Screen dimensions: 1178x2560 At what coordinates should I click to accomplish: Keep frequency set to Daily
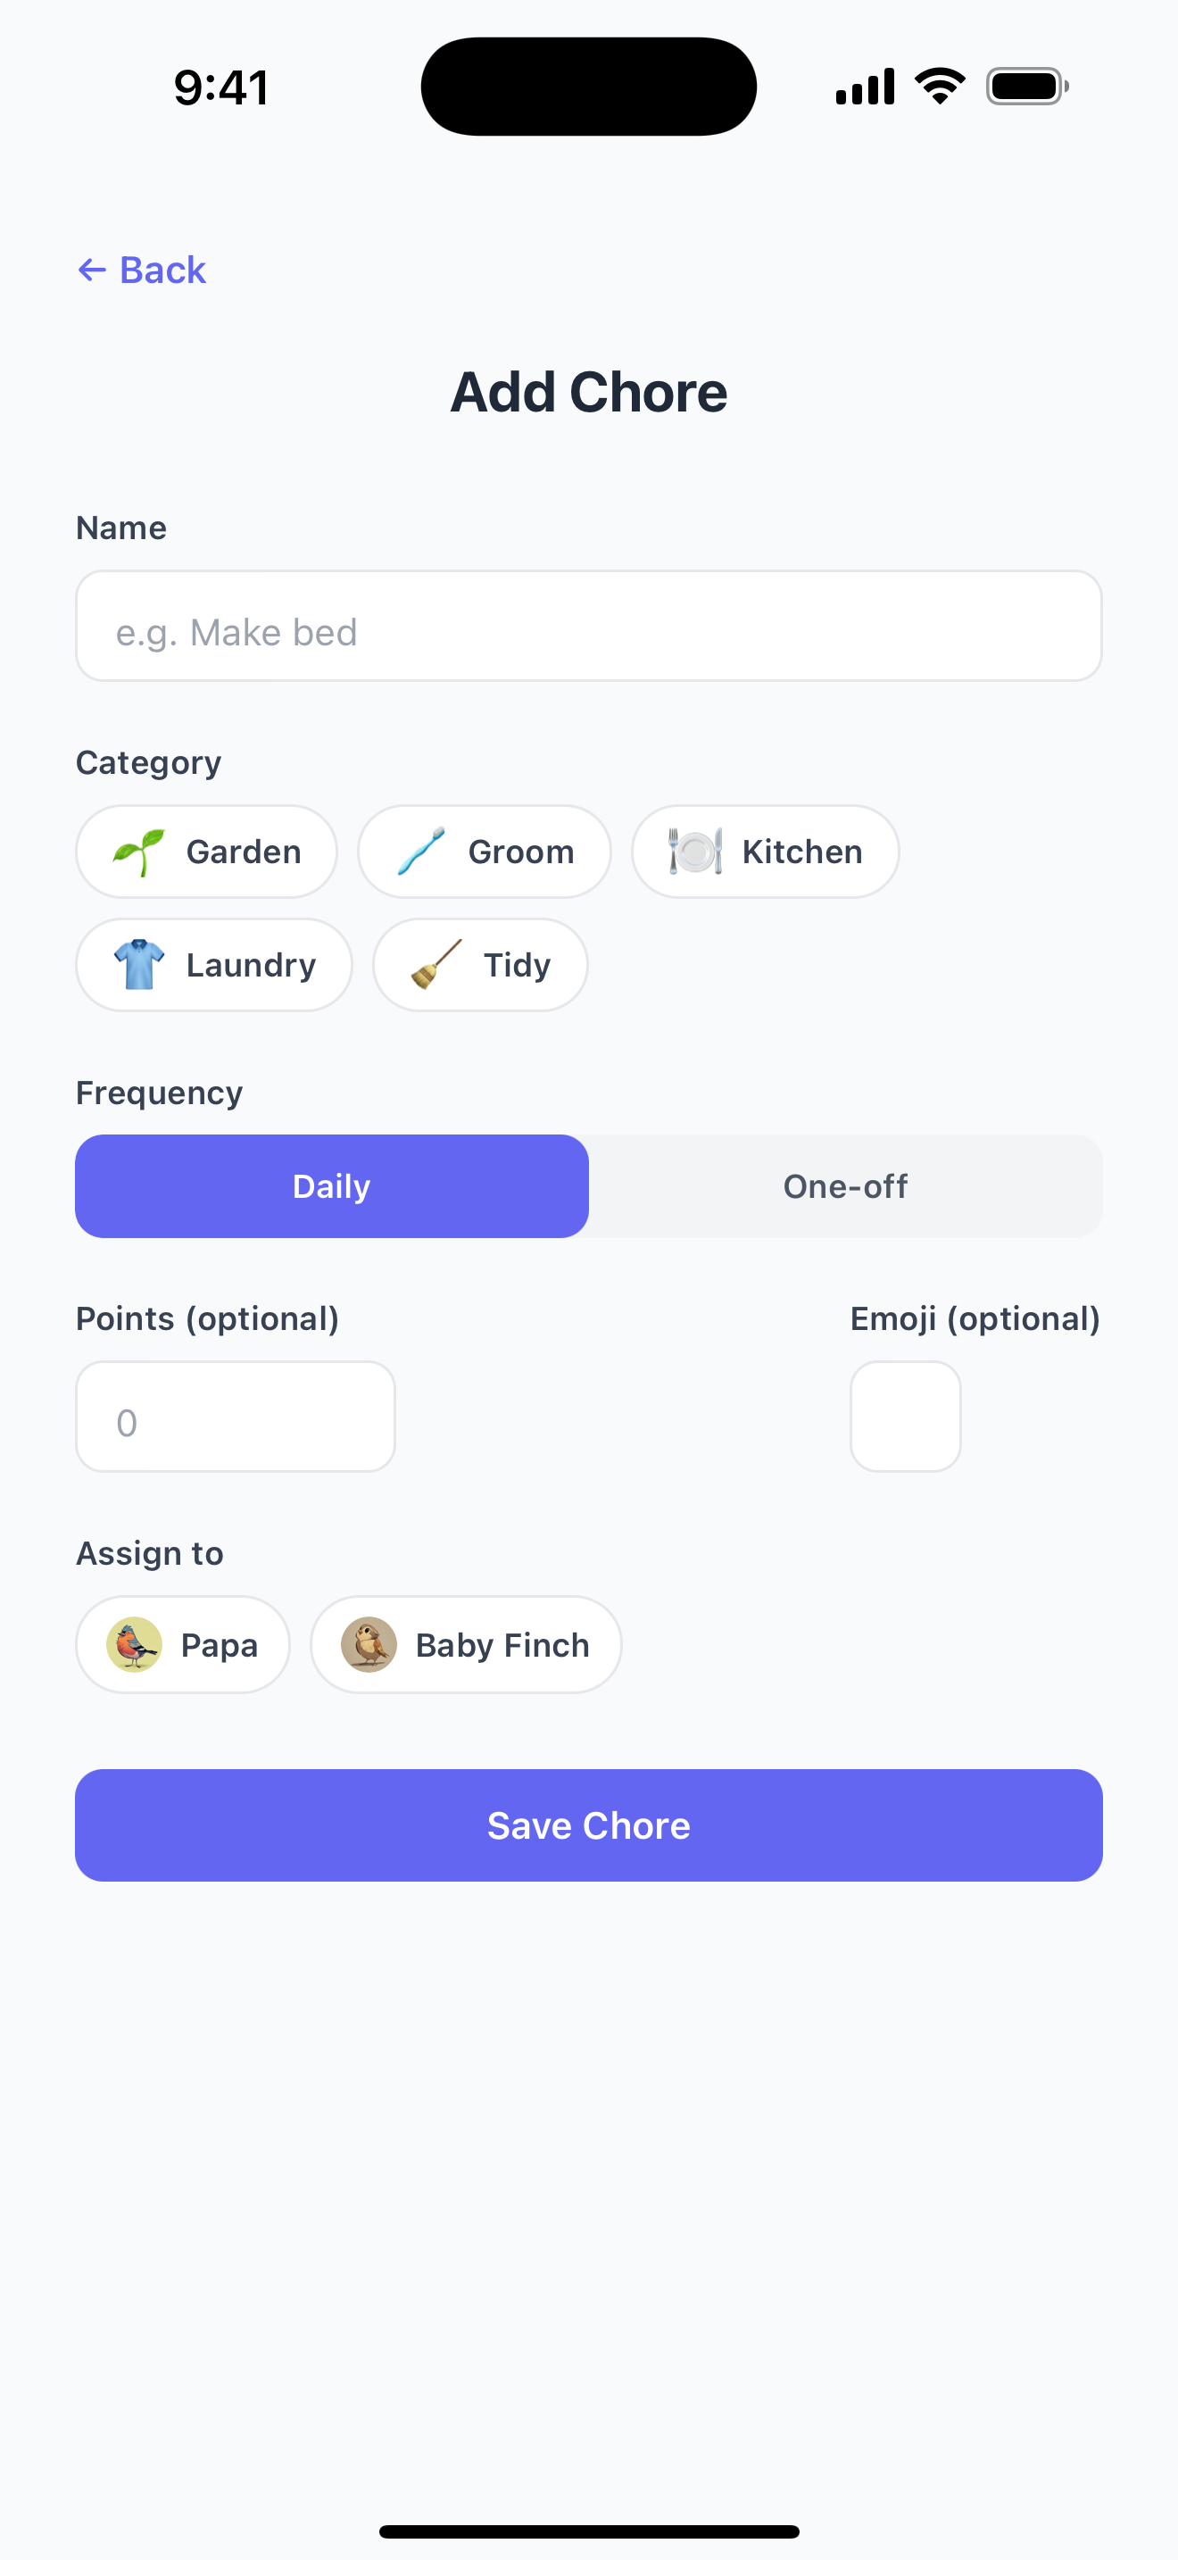[x=331, y=1185]
